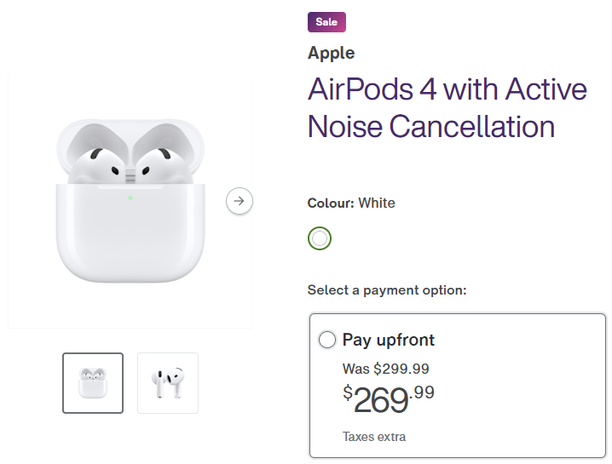The image size is (612, 464).
Task: Click the "Was $299.99" original price
Action: click(385, 369)
